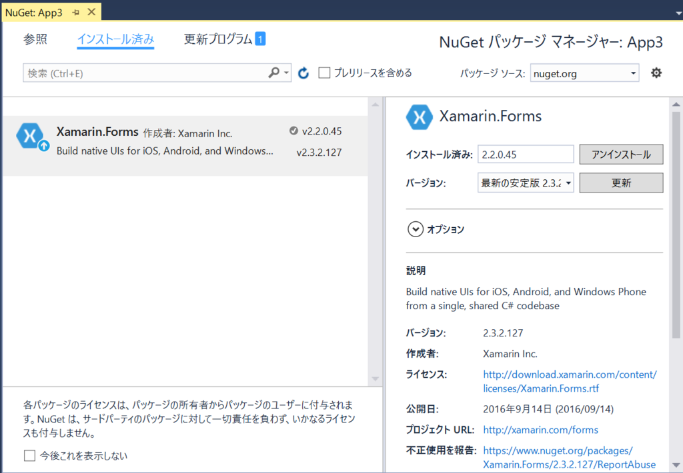Click v2.2.0.45 in package row
Viewport: 683px width, 473px height.
coord(322,131)
